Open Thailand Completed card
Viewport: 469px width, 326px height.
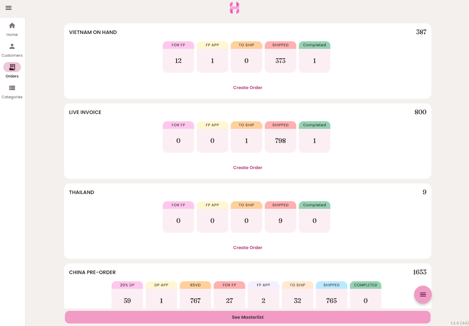click(x=315, y=217)
